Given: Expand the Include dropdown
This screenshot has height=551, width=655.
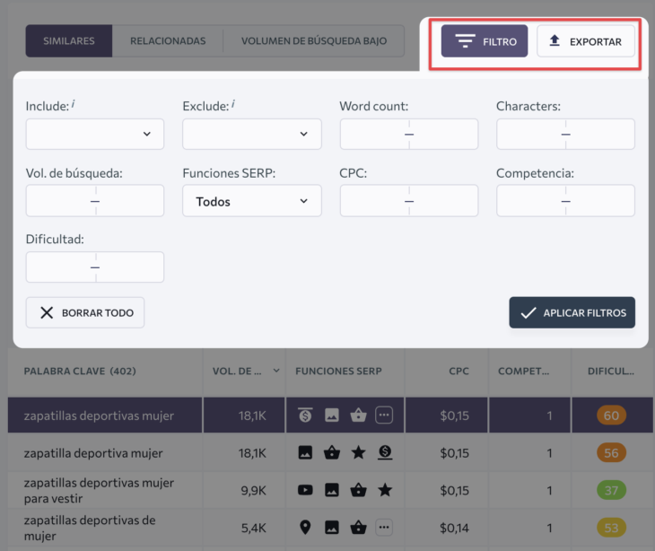Looking at the screenshot, I should pyautogui.click(x=95, y=135).
